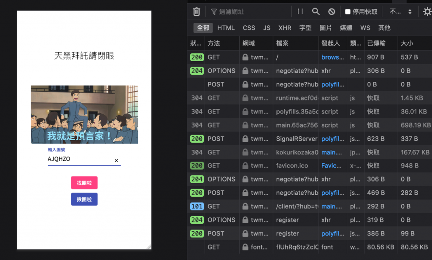Select the 圖片 filter tab
The width and height of the screenshot is (432, 260).
[326, 28]
